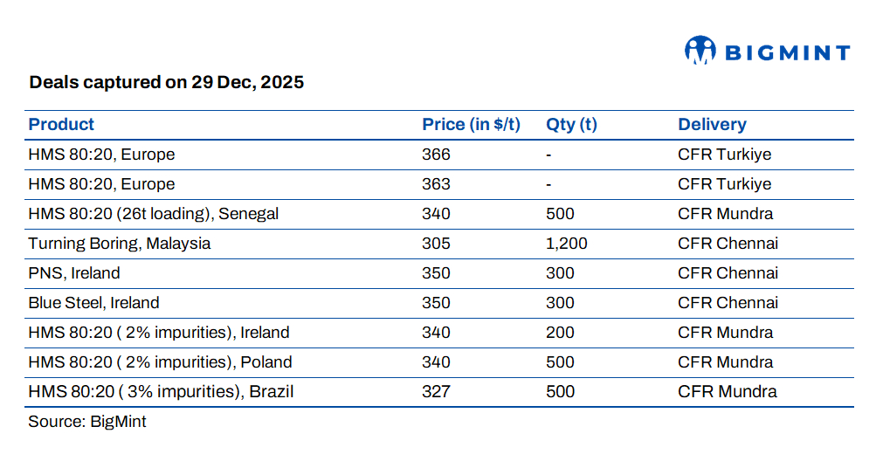Click the PNS, Ireland product cell

coord(74,273)
